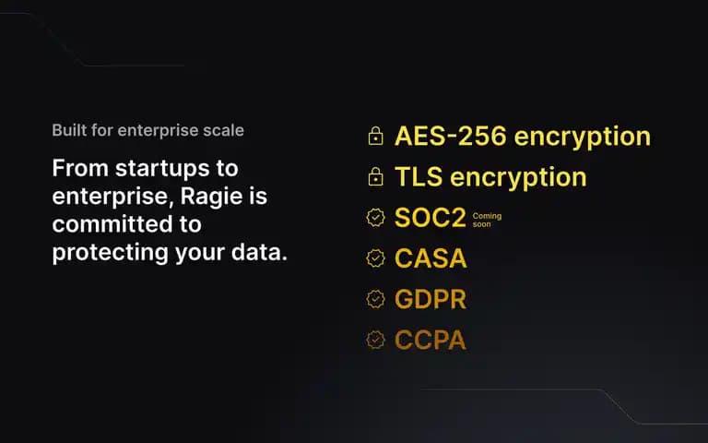The image size is (708, 443).
Task: Click the verified badge icon next to SOC2
Action: click(x=375, y=218)
